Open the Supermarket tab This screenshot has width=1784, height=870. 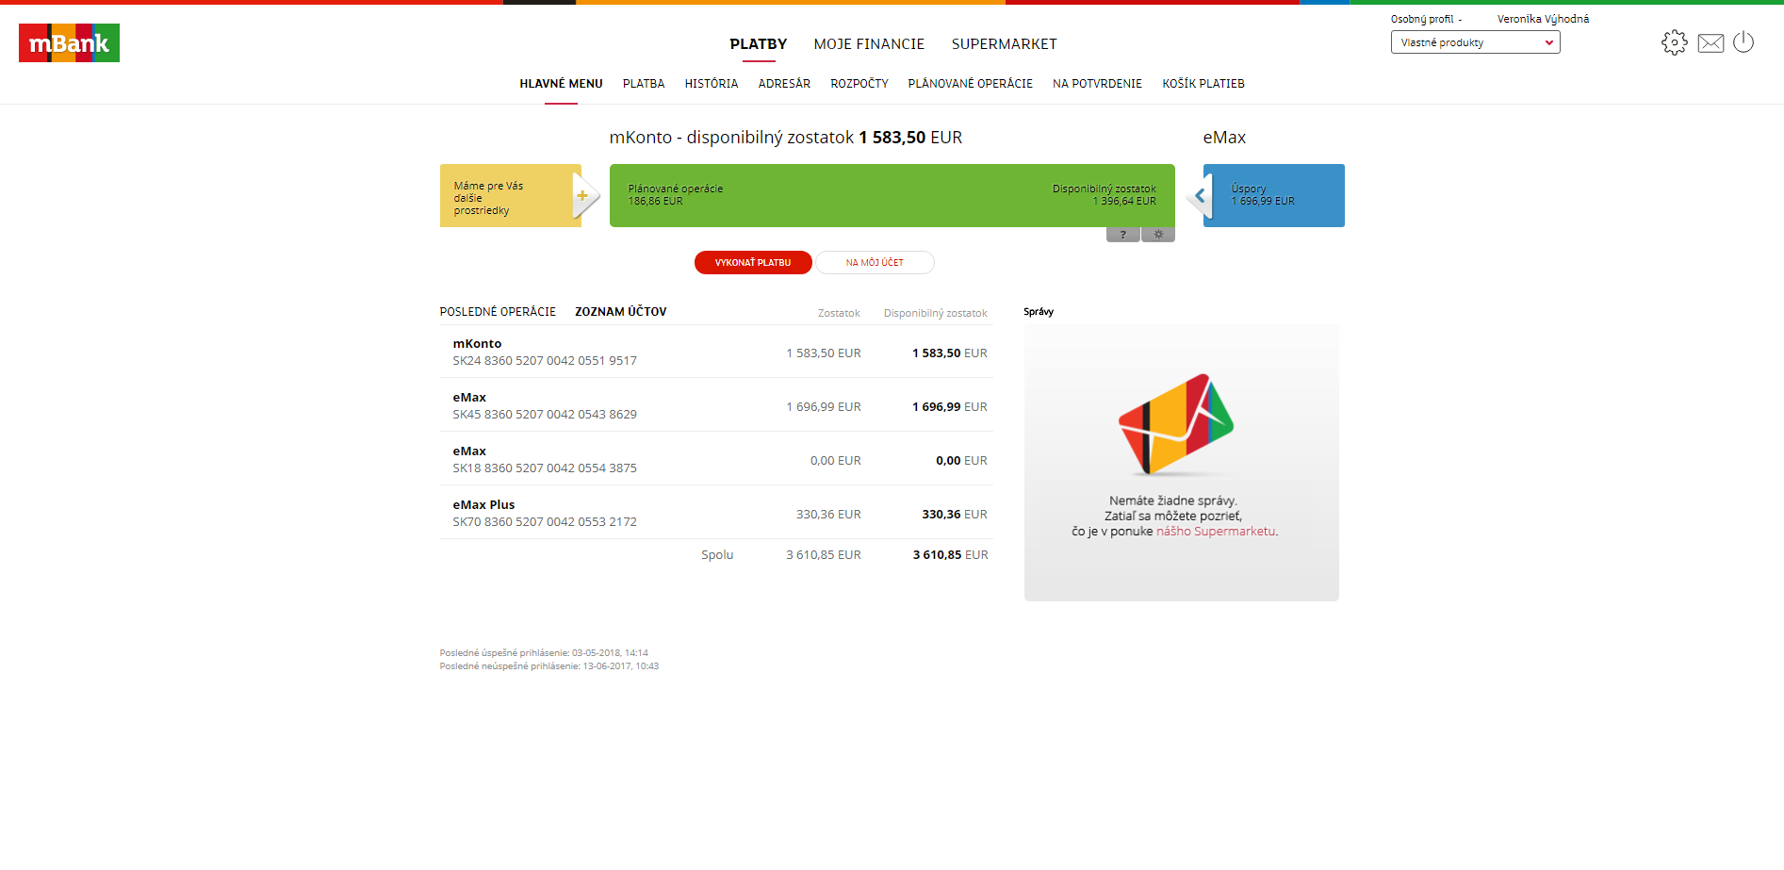pyautogui.click(x=1004, y=44)
